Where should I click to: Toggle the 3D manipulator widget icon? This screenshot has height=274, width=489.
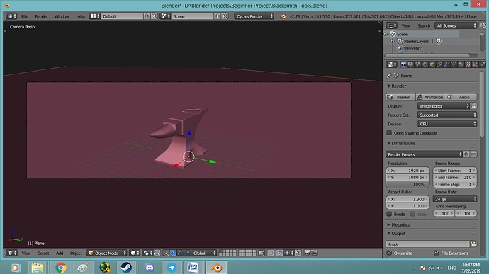click(x=166, y=253)
